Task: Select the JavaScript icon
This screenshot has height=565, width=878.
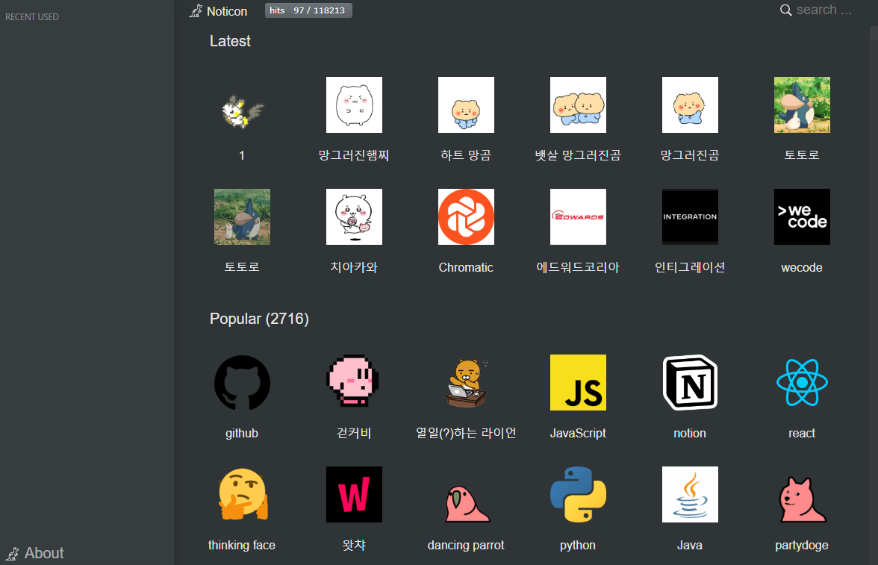Action: 578,382
